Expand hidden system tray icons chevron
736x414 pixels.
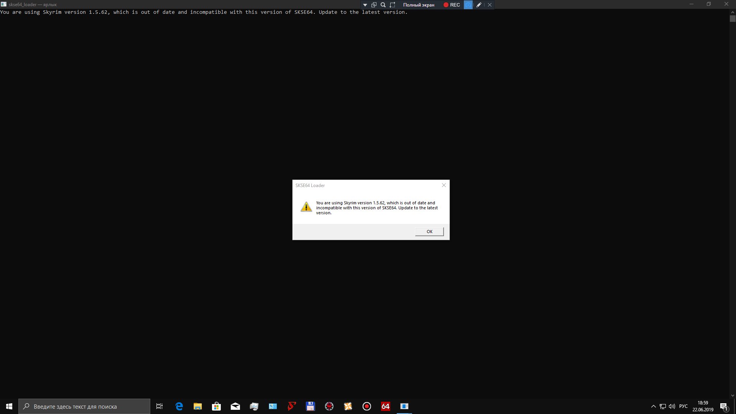653,406
